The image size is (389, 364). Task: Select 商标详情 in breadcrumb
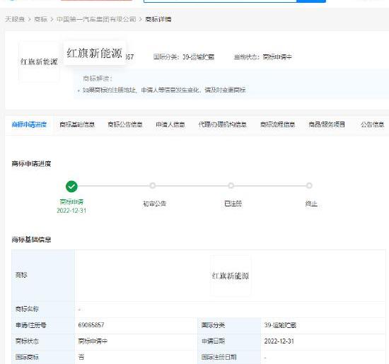click(x=158, y=19)
